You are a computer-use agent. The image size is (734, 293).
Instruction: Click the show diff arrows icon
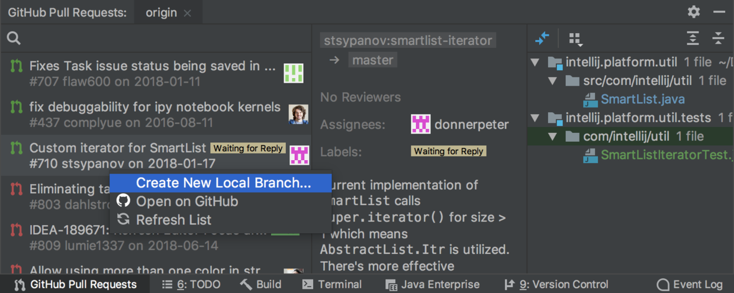pos(542,38)
